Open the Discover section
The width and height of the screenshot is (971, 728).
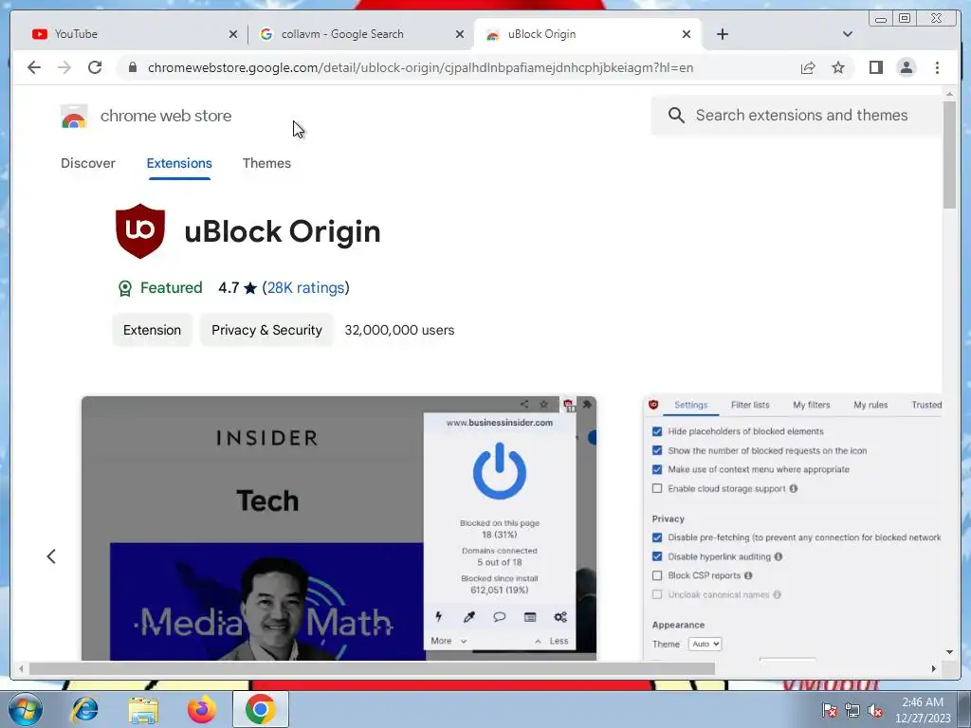pyautogui.click(x=88, y=163)
